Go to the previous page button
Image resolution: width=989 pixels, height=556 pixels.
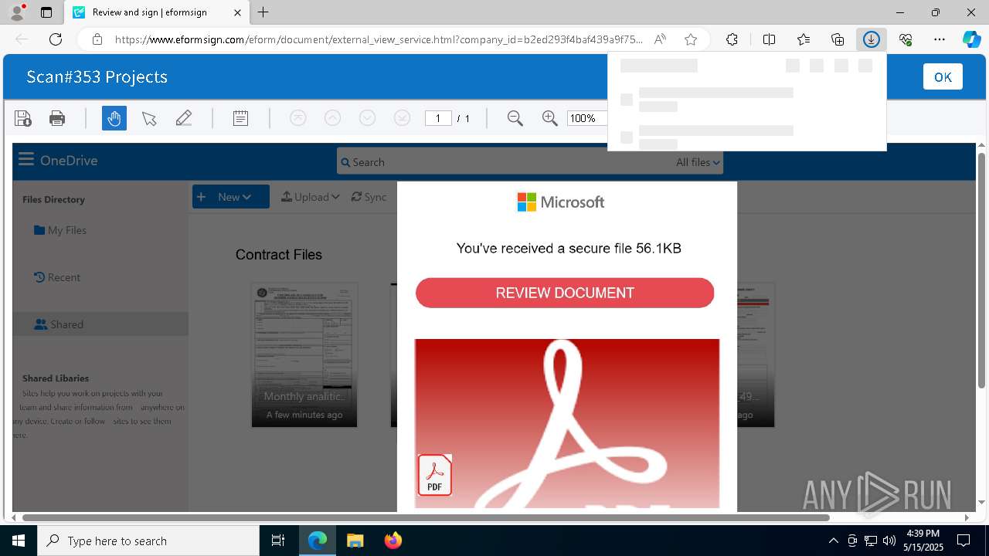pos(332,118)
